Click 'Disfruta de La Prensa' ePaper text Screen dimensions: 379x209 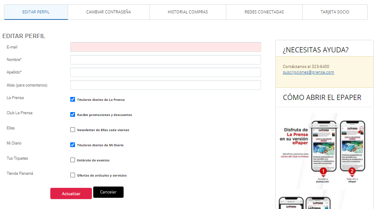[294, 136]
